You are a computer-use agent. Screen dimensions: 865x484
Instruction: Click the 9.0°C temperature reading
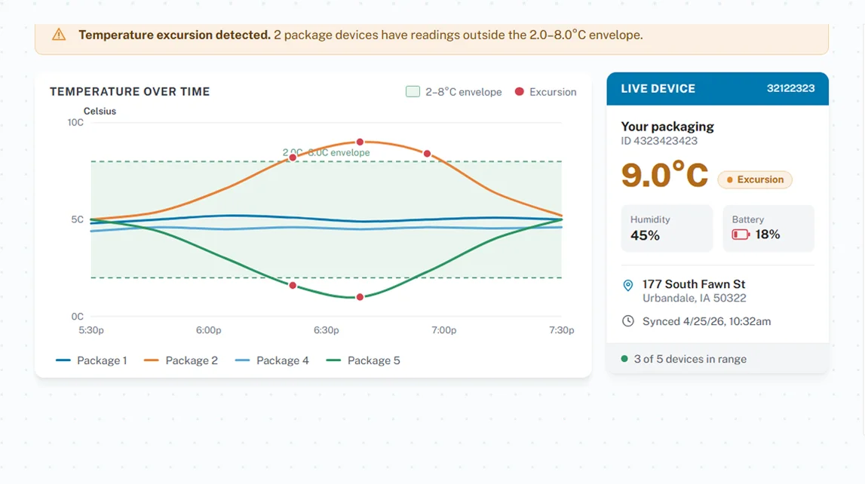tap(664, 176)
